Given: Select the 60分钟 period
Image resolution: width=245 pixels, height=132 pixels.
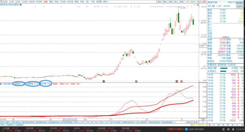Looking at the screenshot, I should pos(39,2).
